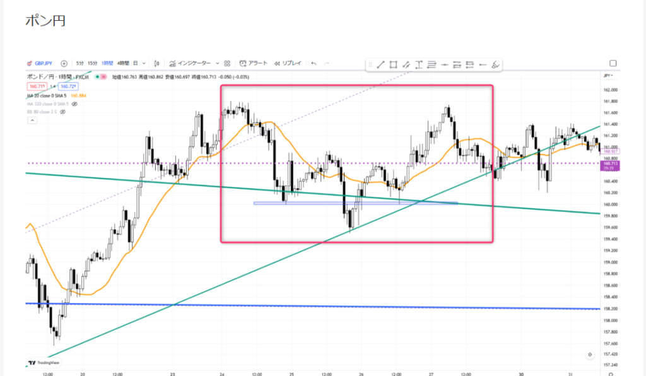Open the timeframe dropdown next to 日
646x376 pixels.
point(143,63)
